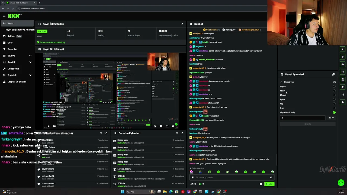Viewport: 347px width, 195px height.
Task: Click the custom account age number field
Action: click(x=303, y=118)
